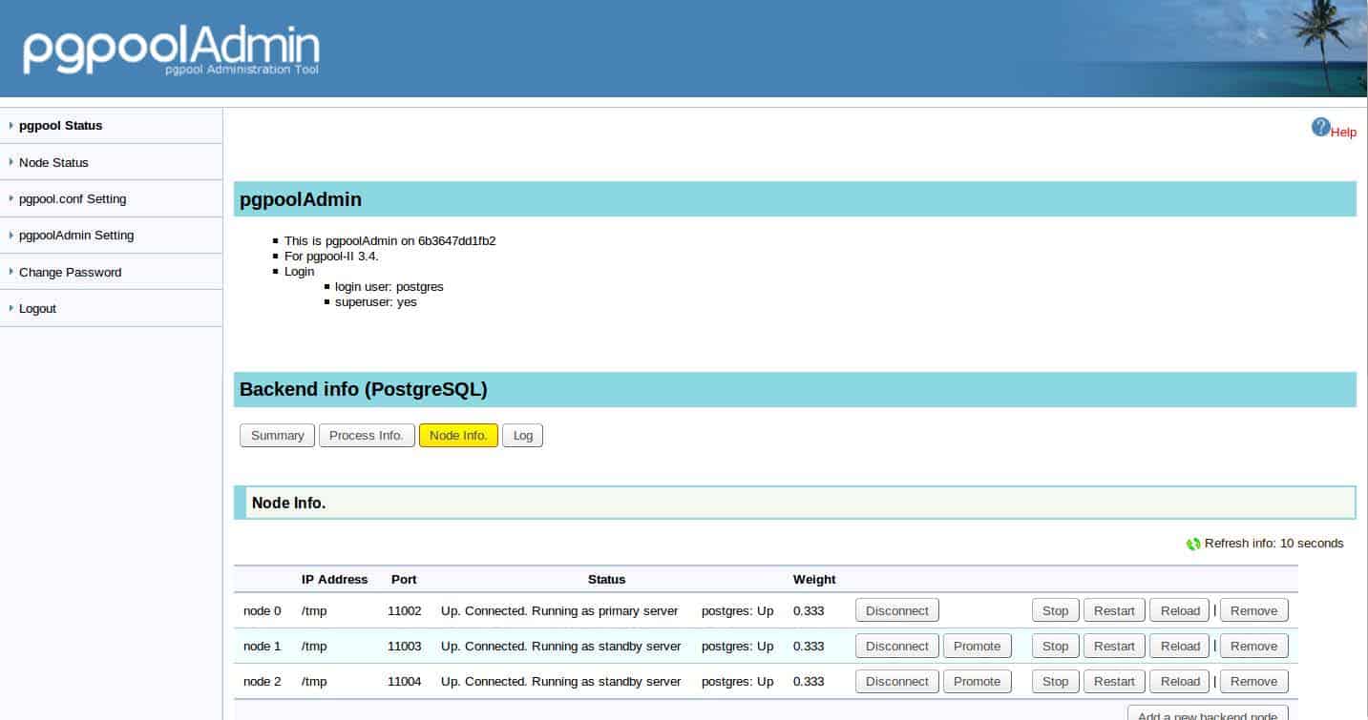Remove node 1 from backends
This screenshot has height=720, width=1368.
(1253, 646)
